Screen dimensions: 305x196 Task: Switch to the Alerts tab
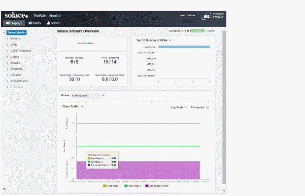35,23
